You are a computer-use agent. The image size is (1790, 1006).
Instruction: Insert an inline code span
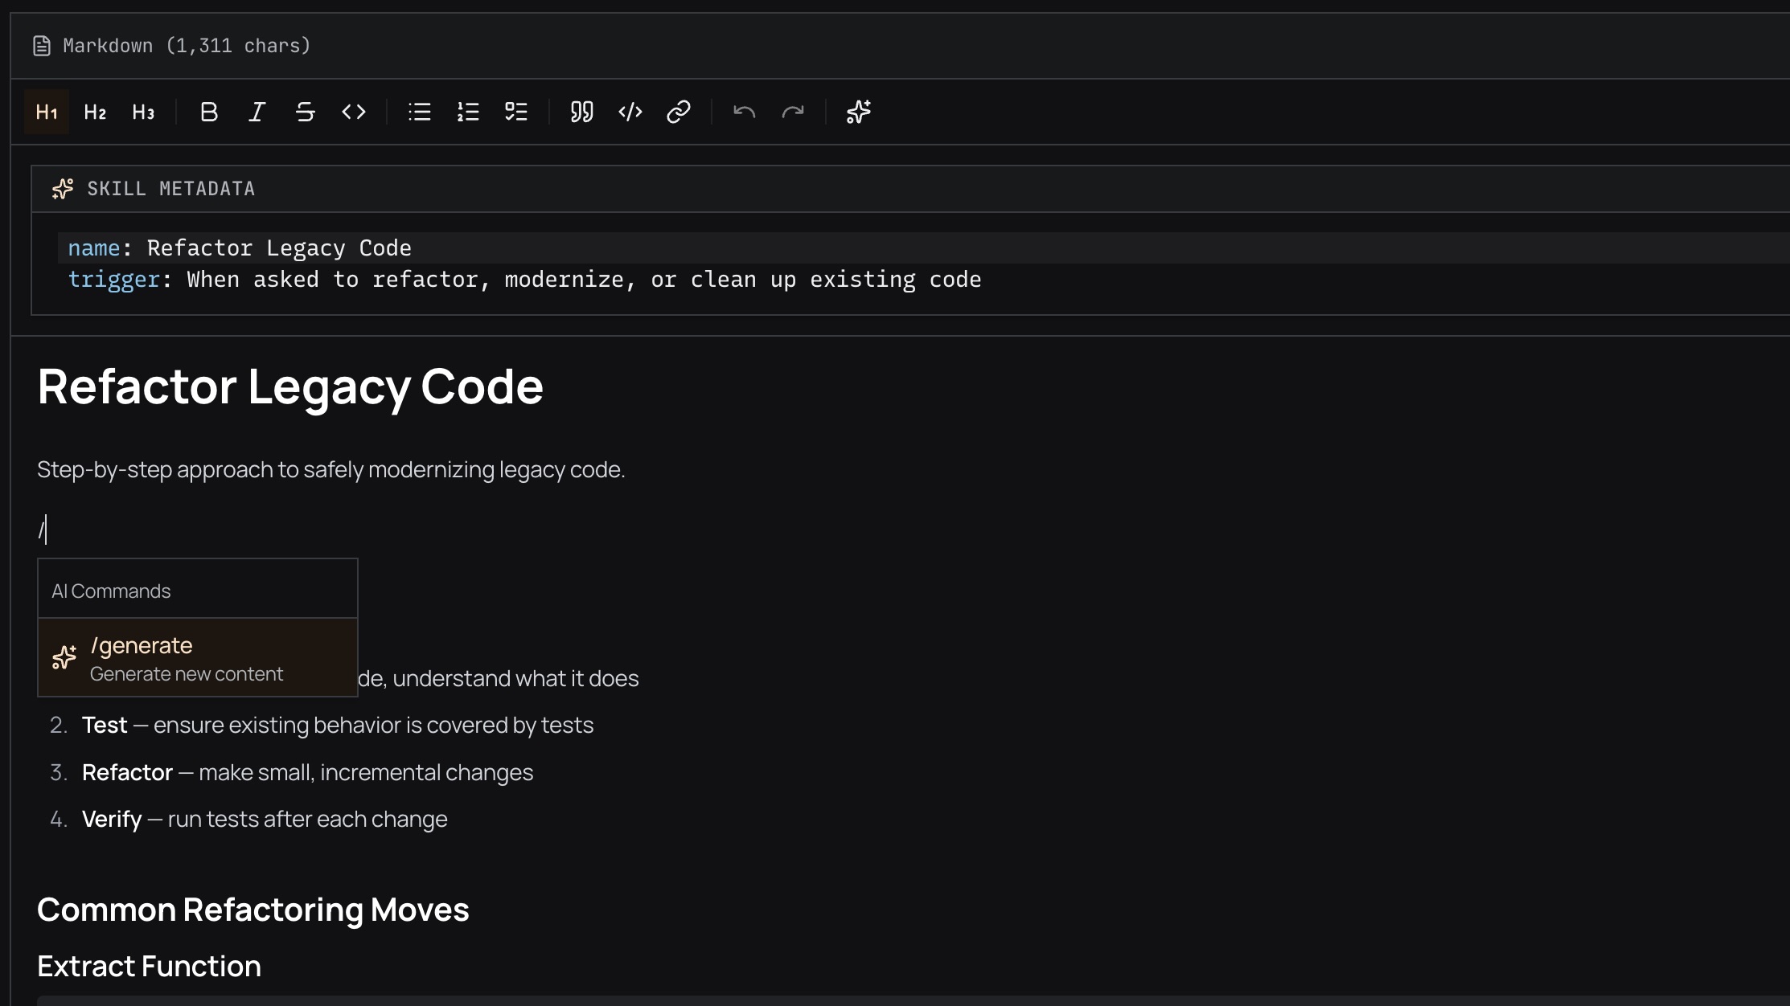(354, 112)
